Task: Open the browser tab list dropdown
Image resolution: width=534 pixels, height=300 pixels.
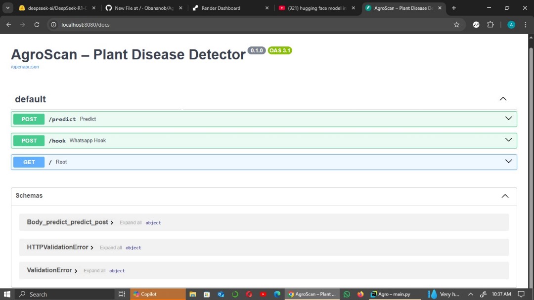Action: point(7,8)
